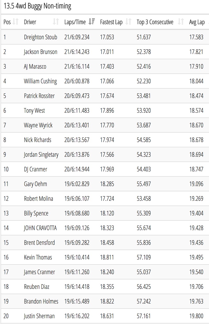The width and height of the screenshot is (209, 324).
Task: Click the sort arrows icon beside Driver
Action: click(x=56, y=22)
